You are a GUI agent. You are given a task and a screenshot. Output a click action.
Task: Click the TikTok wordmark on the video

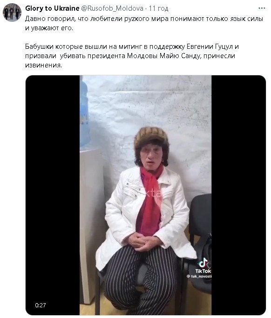click(x=203, y=271)
